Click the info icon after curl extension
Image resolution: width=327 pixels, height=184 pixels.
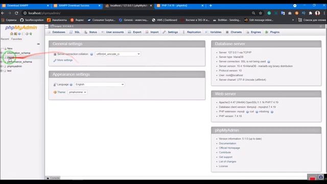[256, 112]
